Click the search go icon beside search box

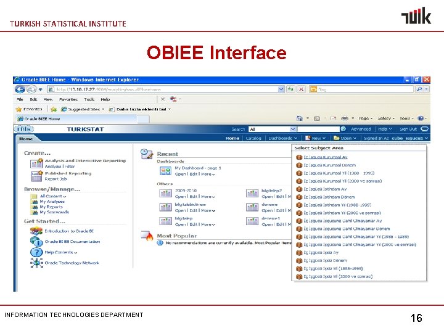pos(343,129)
